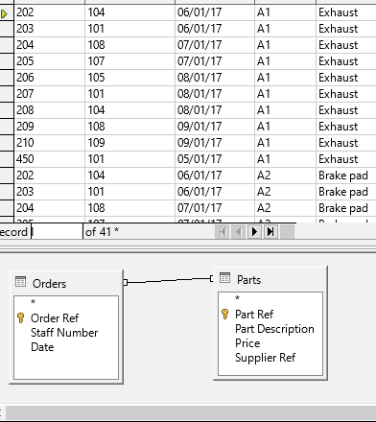Select the Part Description field in Parts
Screen dimensions: 376x422
[274, 329]
